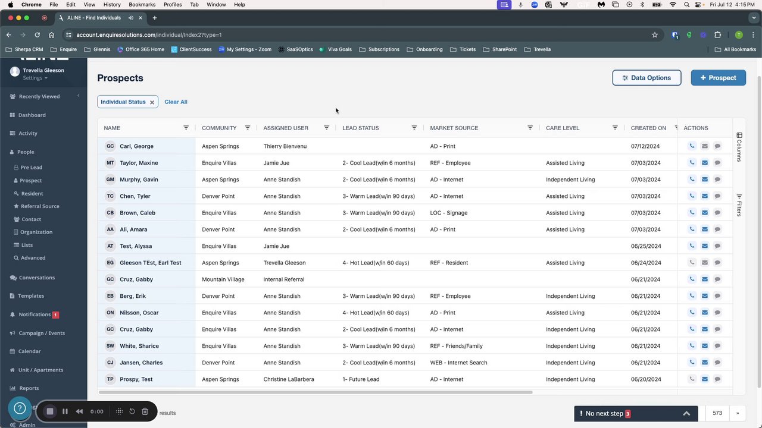Viewport: 762px width, 428px height.
Task: Email Prospy, Test using envelope icon
Action: click(x=705, y=379)
